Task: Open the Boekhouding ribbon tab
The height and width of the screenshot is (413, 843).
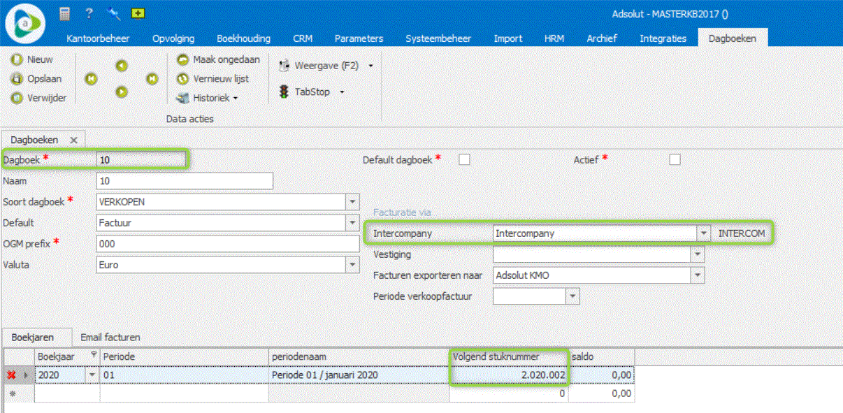Action: click(x=243, y=38)
